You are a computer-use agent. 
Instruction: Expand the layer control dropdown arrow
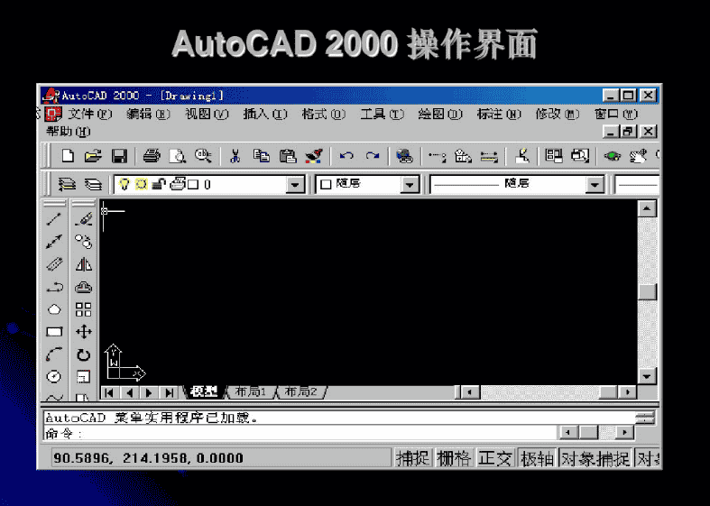295,185
